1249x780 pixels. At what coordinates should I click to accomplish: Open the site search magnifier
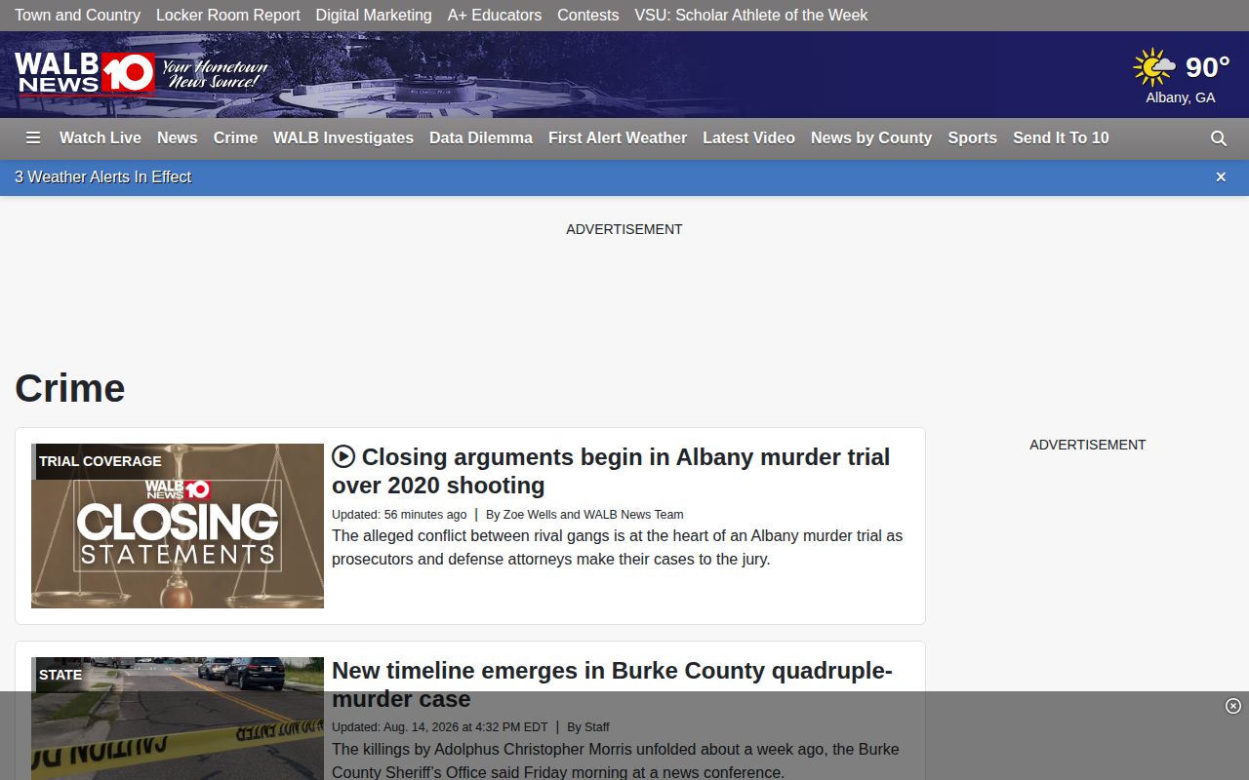(x=1219, y=138)
